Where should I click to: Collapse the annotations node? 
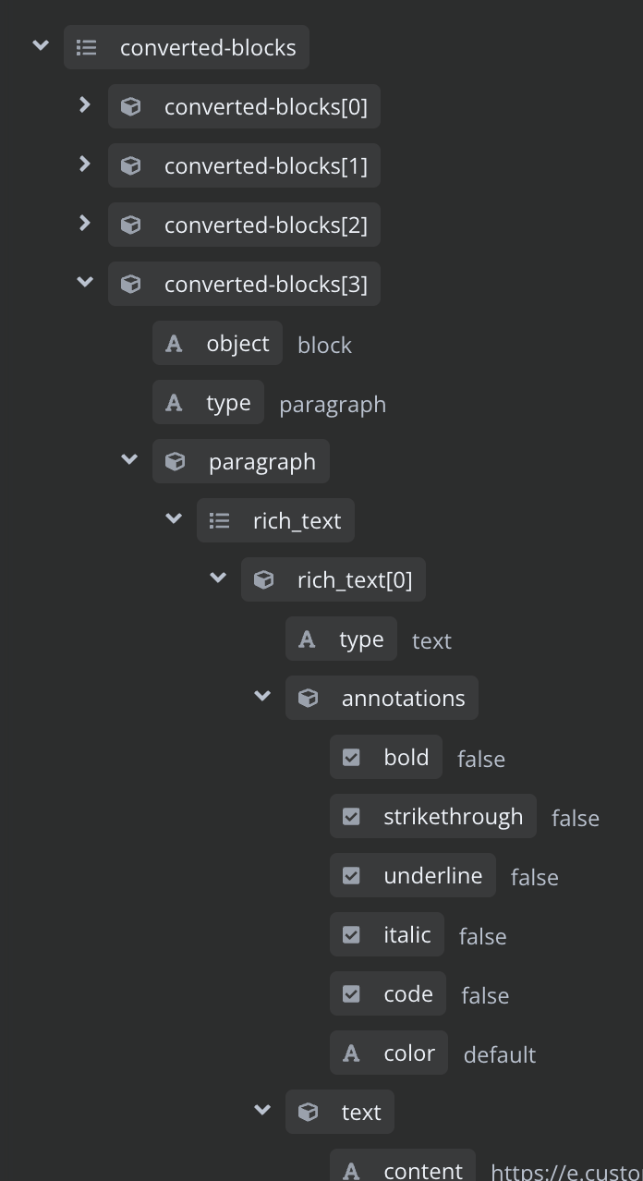click(262, 697)
